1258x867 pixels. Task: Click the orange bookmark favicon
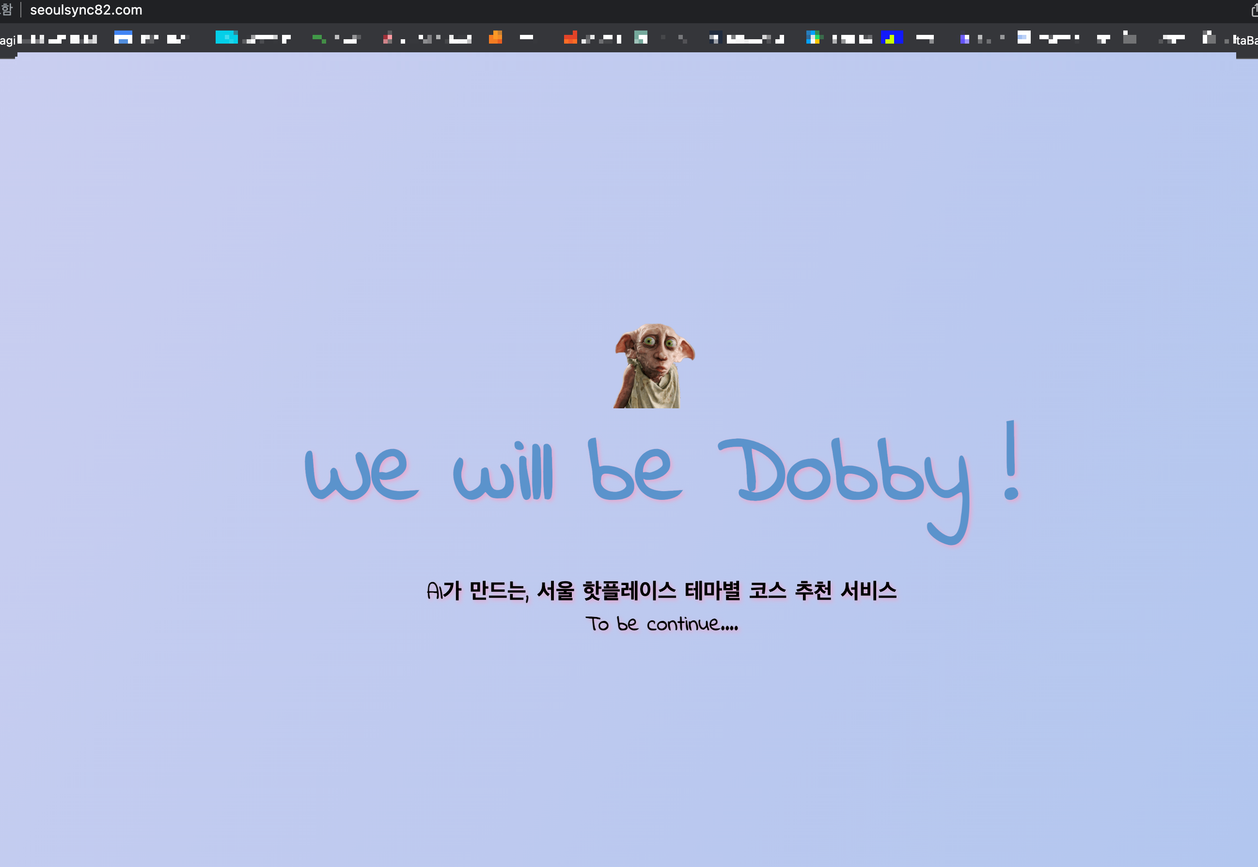coord(495,37)
